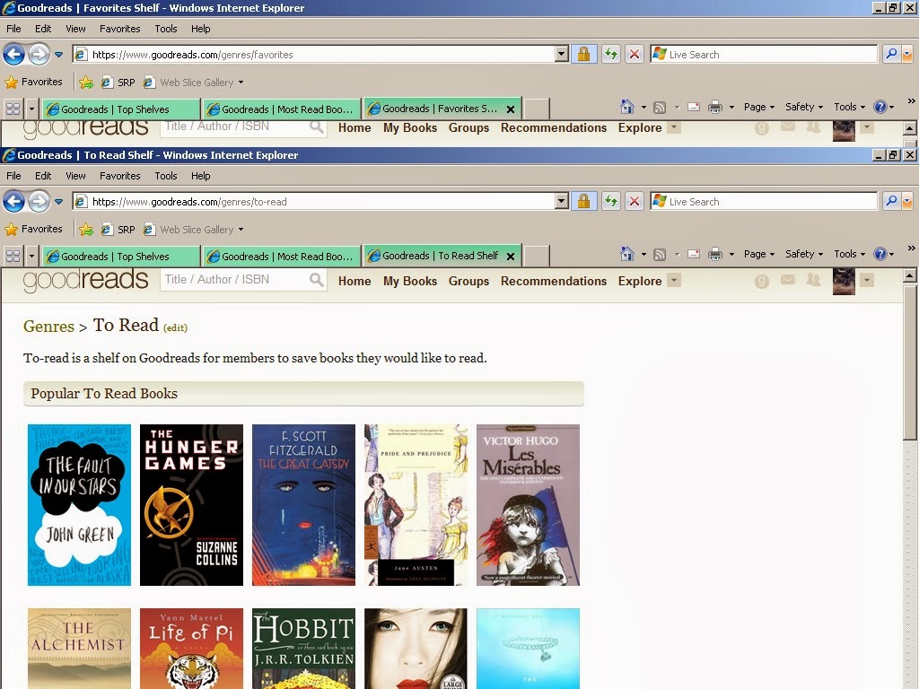The width and height of the screenshot is (919, 689).
Task: Click Goodreads friend requests icon
Action: pyautogui.click(x=813, y=280)
